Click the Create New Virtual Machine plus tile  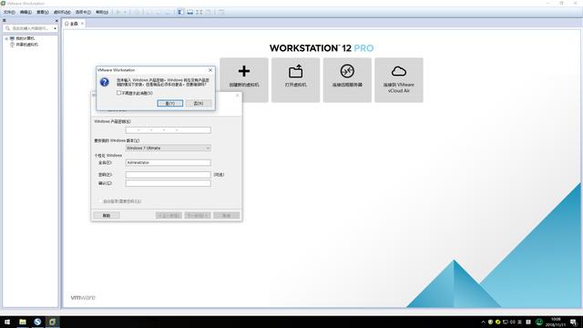pyautogui.click(x=244, y=79)
